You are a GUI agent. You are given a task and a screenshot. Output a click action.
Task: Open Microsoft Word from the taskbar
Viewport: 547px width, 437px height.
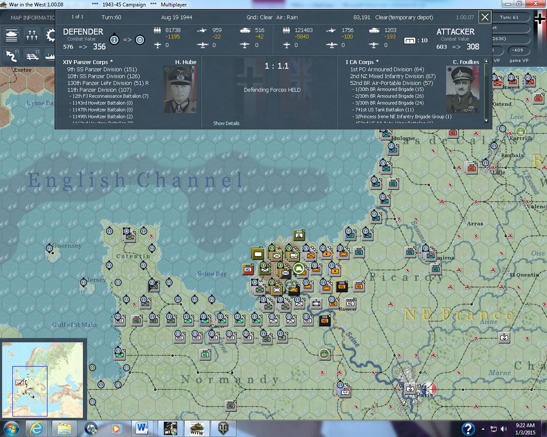click(x=142, y=428)
